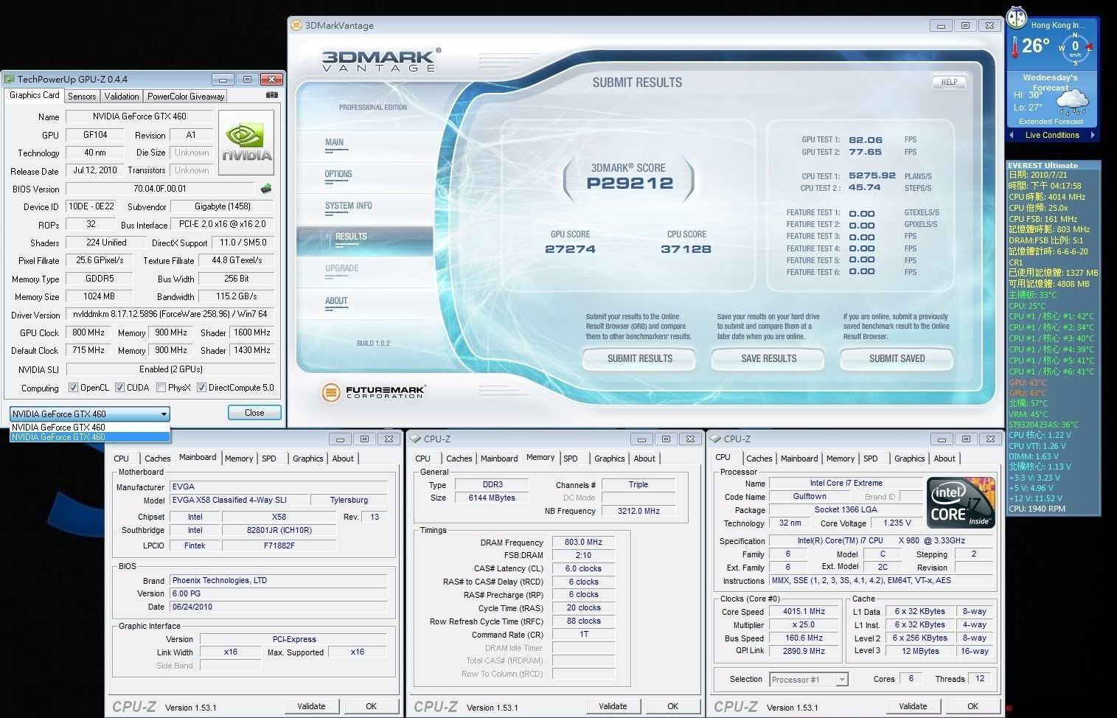Open SYSTEM INFO in 3DMark Vantage
The width and height of the screenshot is (1117, 718).
pos(349,206)
